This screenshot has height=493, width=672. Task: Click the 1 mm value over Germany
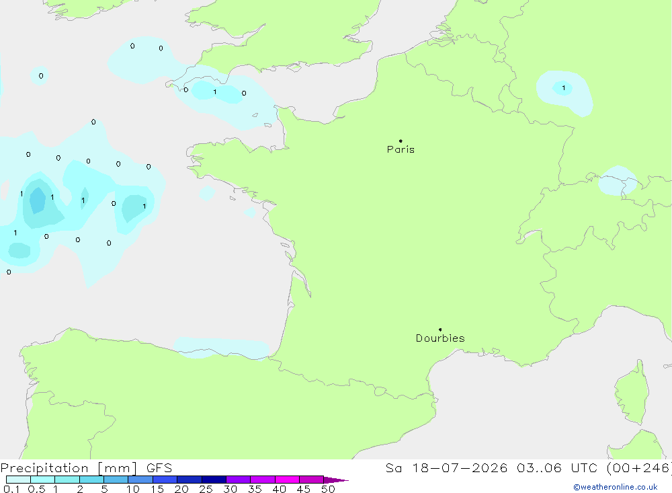564,88
